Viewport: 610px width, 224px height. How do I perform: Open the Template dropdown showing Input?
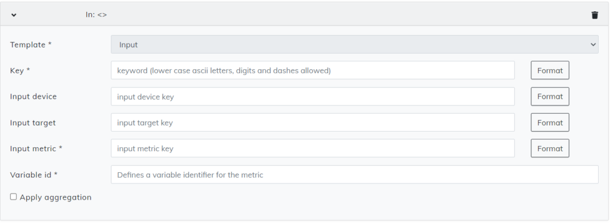(354, 45)
